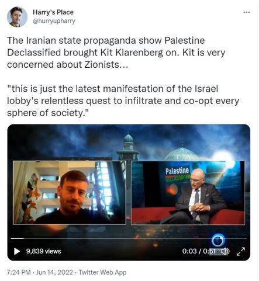
Task: Open the tweet's three-dot more menu
Action: 247,12
